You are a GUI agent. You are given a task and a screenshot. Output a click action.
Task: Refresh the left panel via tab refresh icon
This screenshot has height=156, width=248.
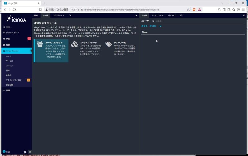tap(70, 15)
